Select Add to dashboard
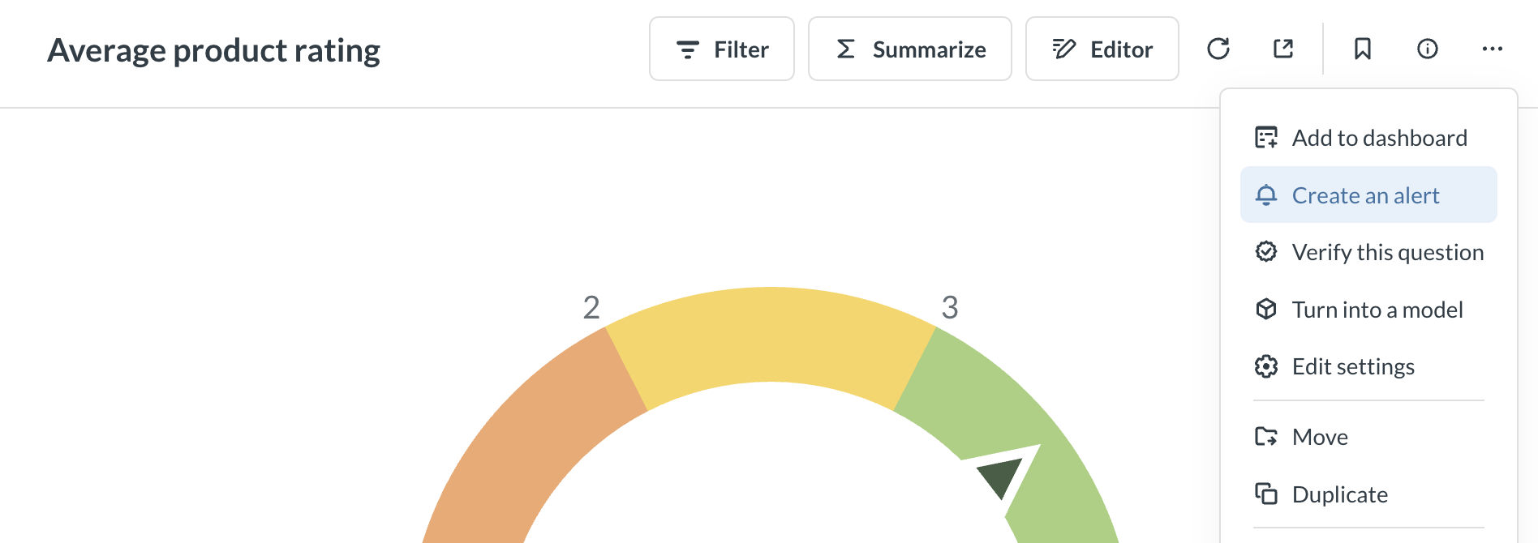 point(1379,138)
